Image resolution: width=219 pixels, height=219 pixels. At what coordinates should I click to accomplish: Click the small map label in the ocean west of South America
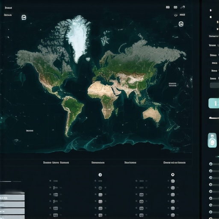30,130
